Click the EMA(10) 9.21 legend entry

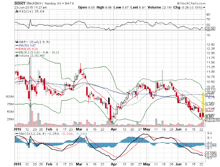tap(26, 49)
